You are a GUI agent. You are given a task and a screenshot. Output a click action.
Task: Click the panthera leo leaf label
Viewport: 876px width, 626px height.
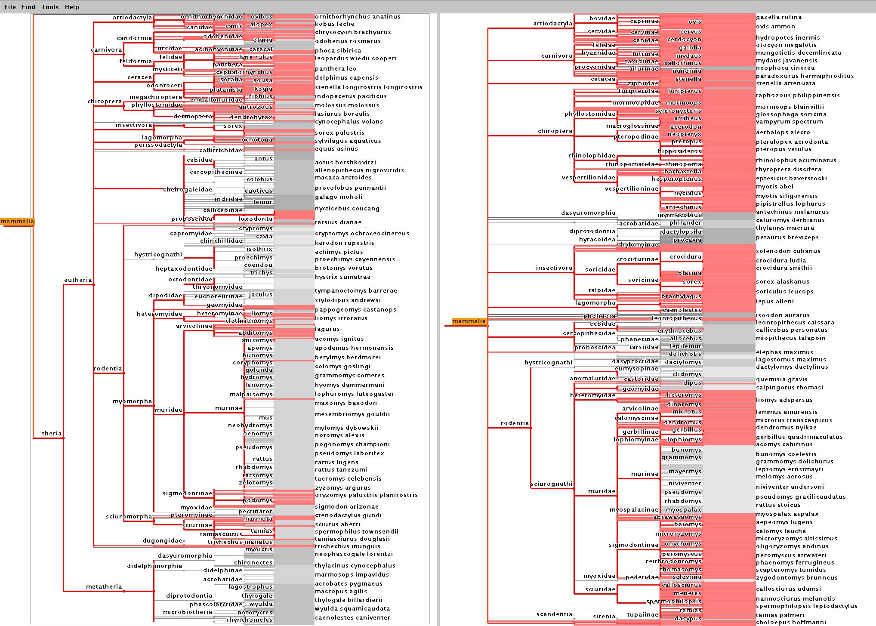[x=336, y=68]
